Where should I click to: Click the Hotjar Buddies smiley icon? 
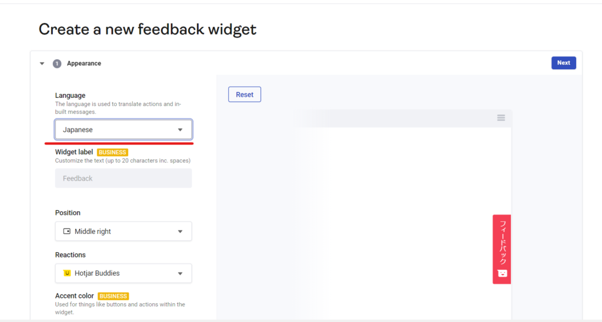67,273
